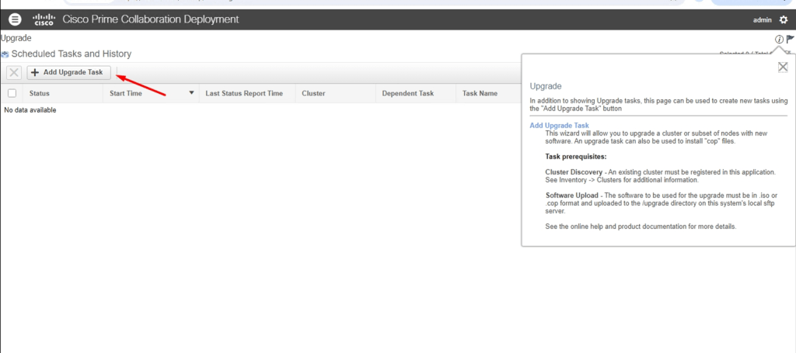Click the Cluster column header
The image size is (796, 353).
(313, 93)
